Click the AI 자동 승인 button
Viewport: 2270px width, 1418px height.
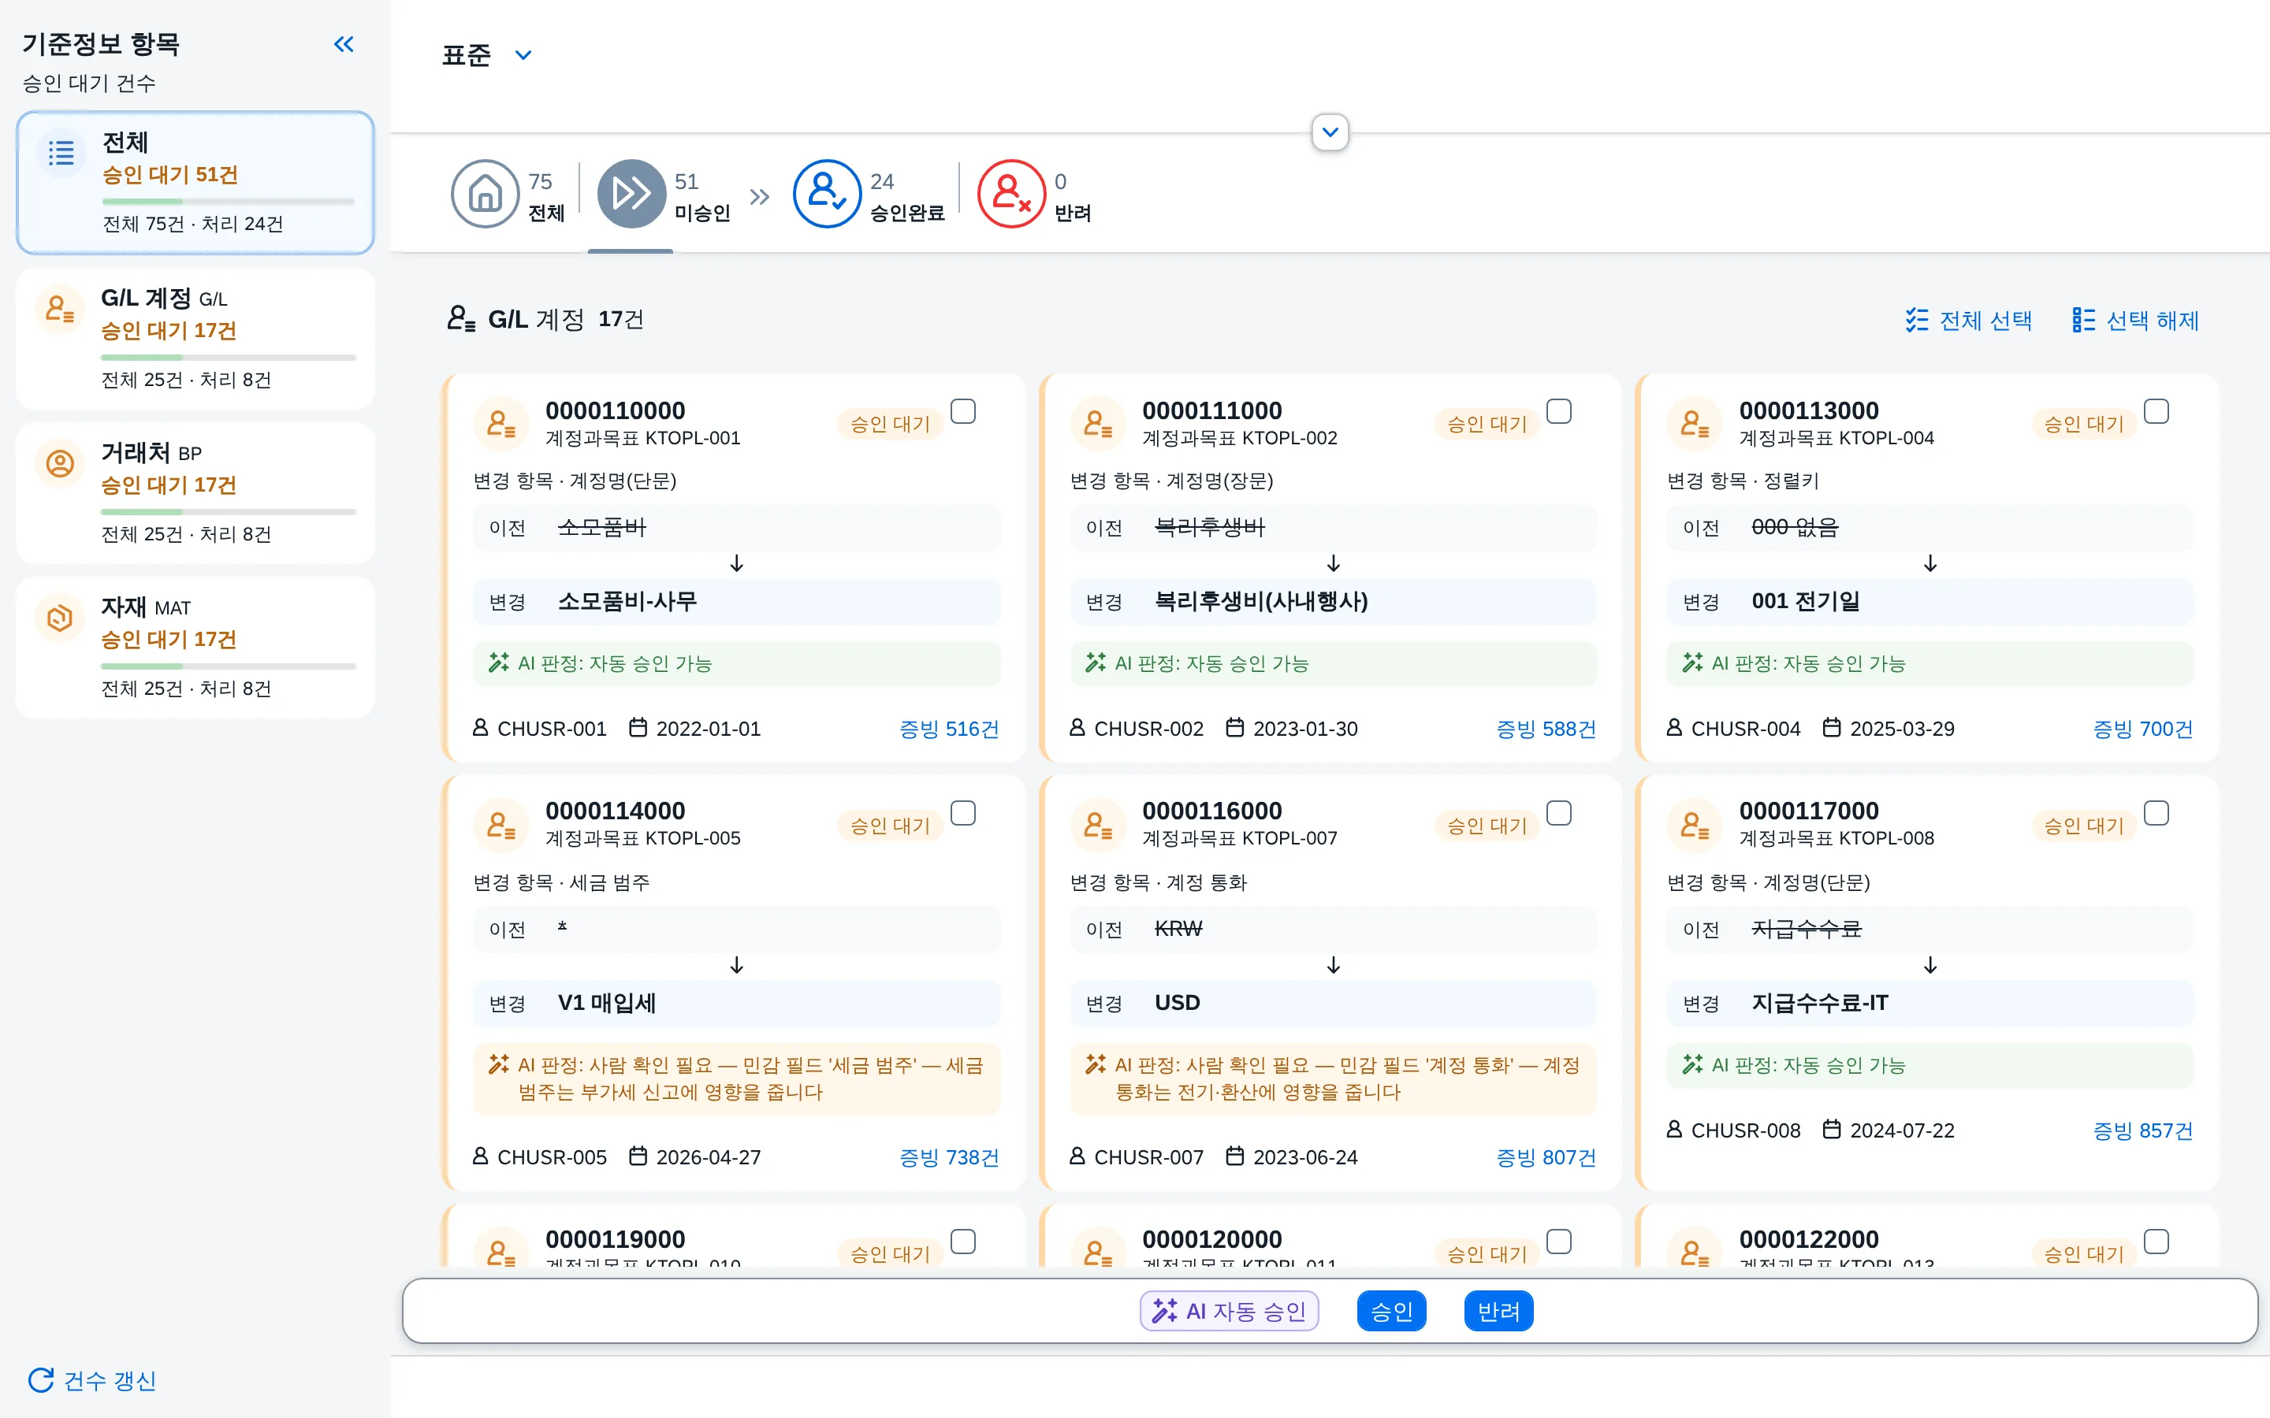coord(1229,1311)
